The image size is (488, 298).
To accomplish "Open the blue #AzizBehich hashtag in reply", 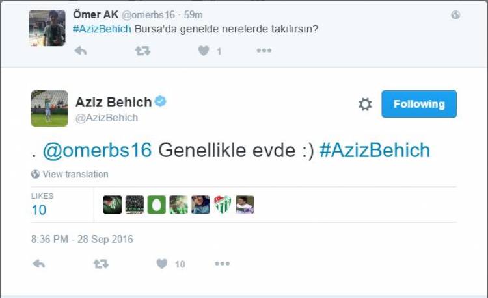I will pos(375,150).
